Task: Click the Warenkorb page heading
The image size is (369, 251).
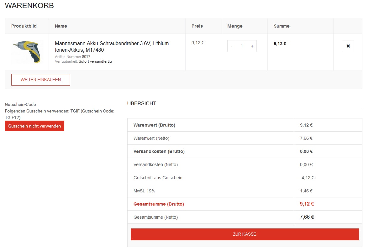Action: (29, 6)
